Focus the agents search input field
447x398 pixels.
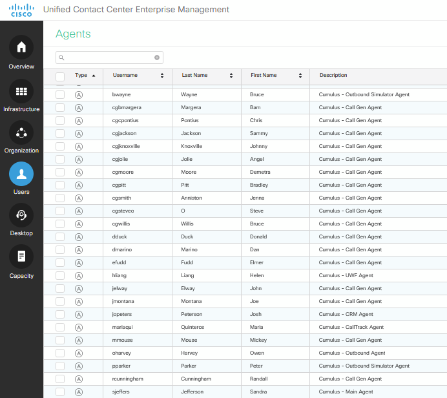109,58
